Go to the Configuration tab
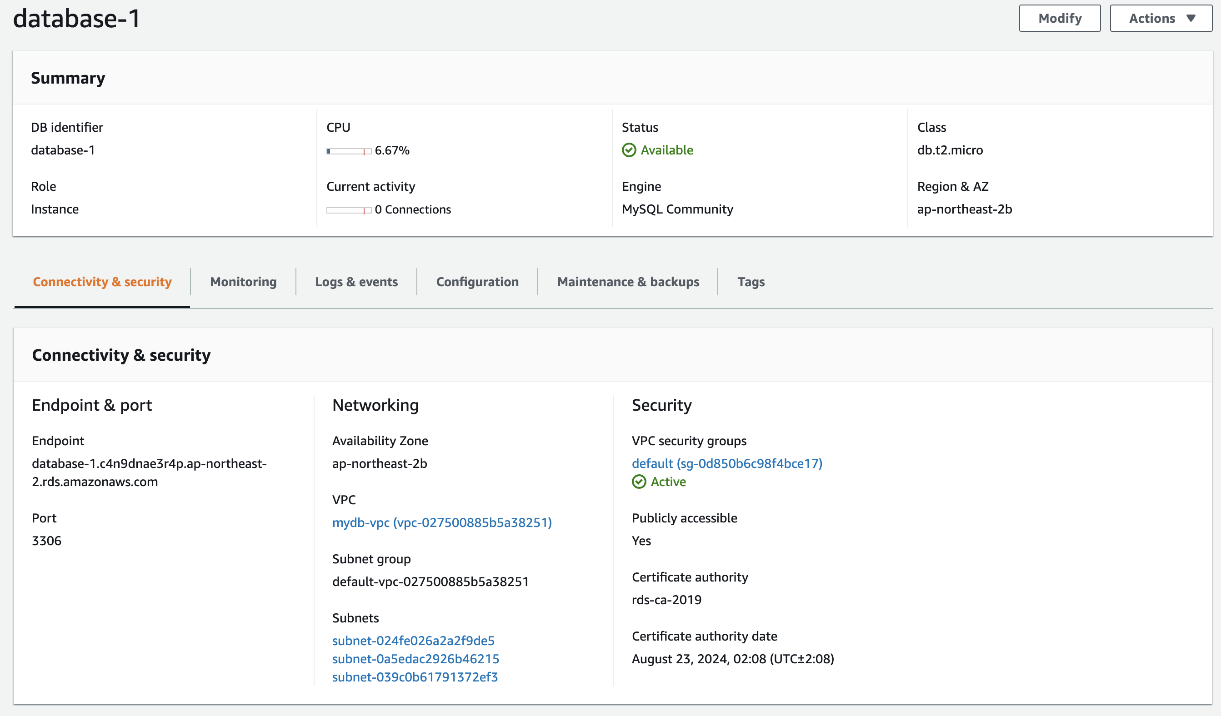This screenshot has height=716, width=1221. (477, 282)
